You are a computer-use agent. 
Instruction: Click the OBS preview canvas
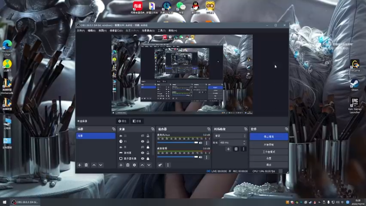click(182, 75)
